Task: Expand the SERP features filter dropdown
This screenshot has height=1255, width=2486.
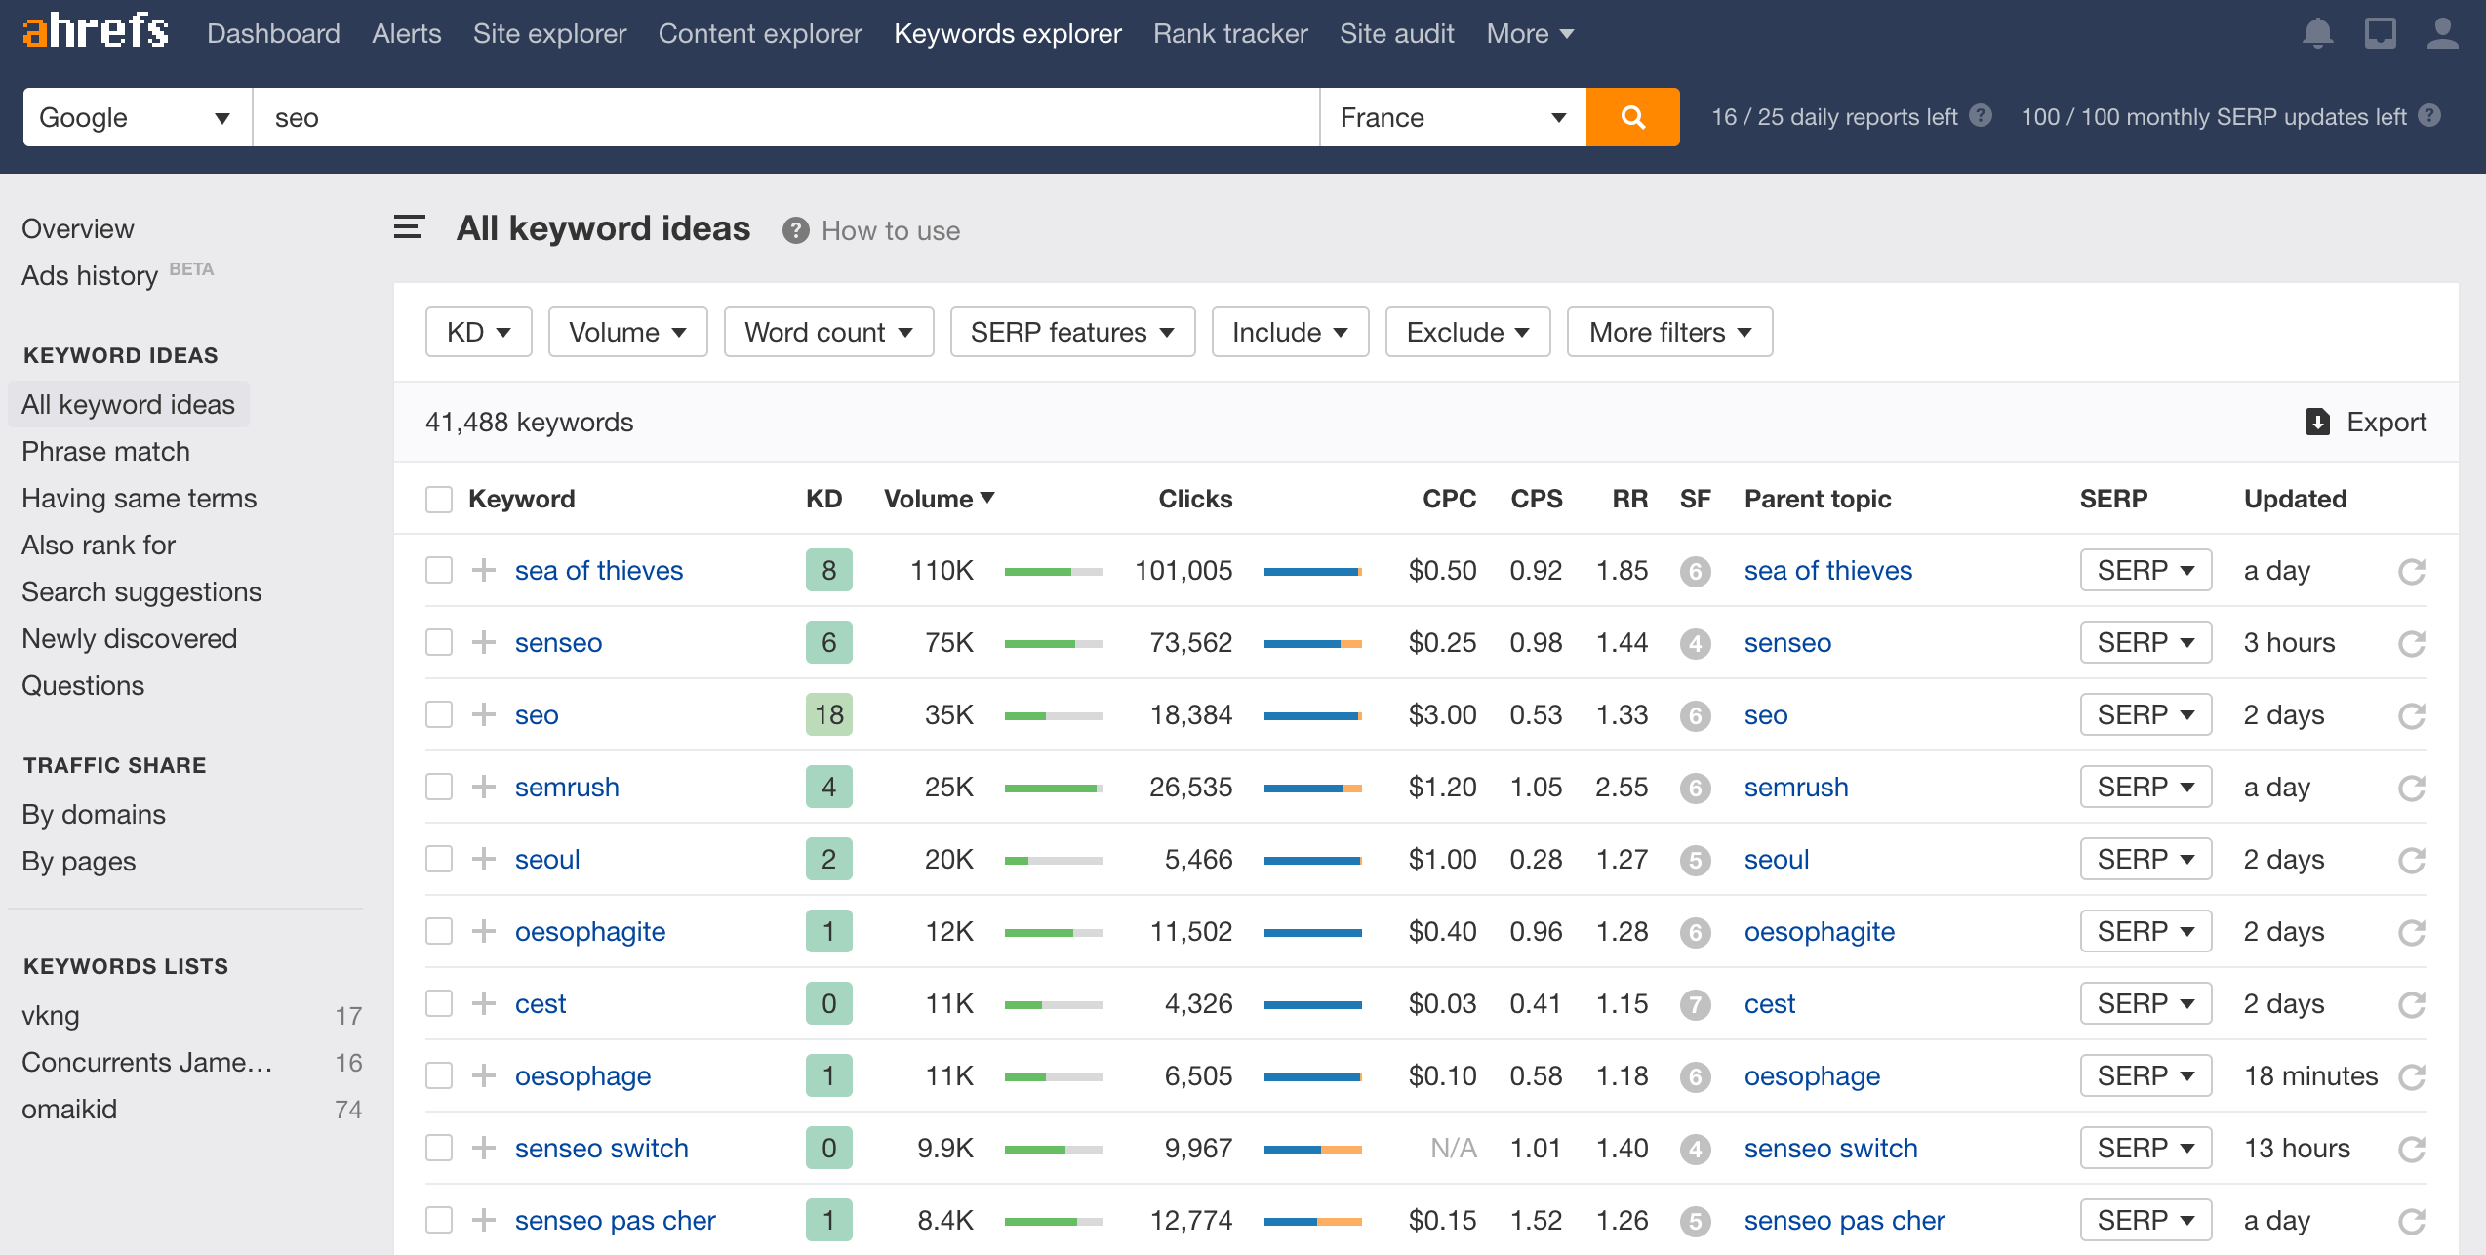Action: (x=1071, y=332)
